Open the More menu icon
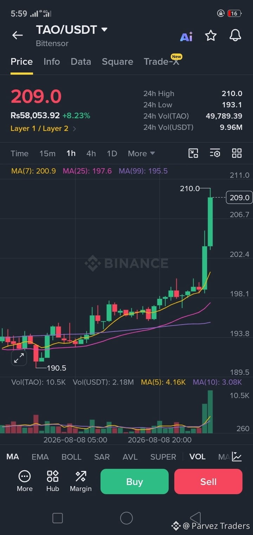Screen dimensions: 253x535 [25, 481]
